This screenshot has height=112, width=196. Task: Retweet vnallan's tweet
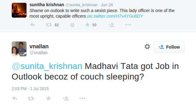click(31, 98)
